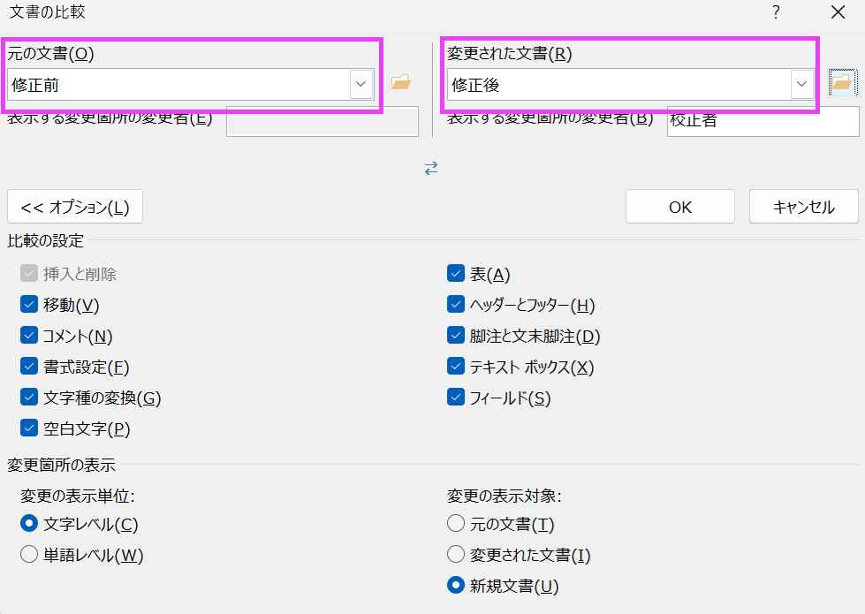The height and width of the screenshot is (614, 865).
Task: Click the revised author field containing 校正者
Action: [x=763, y=121]
